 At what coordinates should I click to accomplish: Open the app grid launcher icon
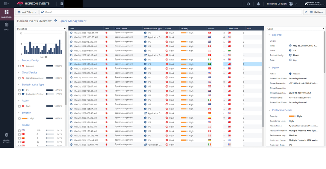(x=6, y=4)
